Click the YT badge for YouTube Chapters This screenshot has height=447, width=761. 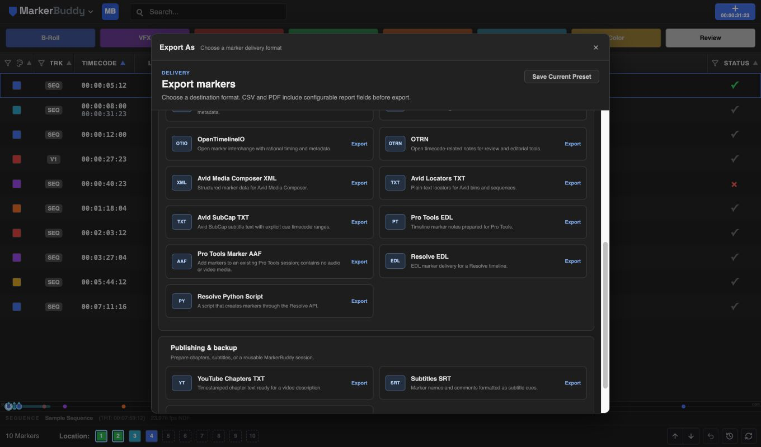tap(182, 383)
